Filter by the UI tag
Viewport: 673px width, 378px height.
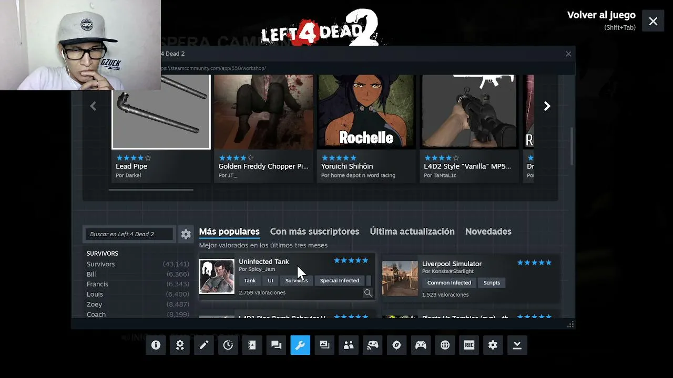tap(270, 280)
